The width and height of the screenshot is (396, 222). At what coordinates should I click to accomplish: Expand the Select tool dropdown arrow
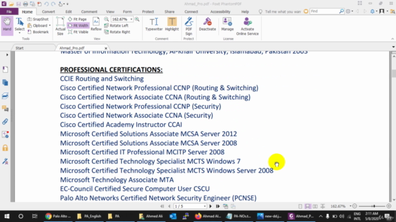click(x=19, y=33)
